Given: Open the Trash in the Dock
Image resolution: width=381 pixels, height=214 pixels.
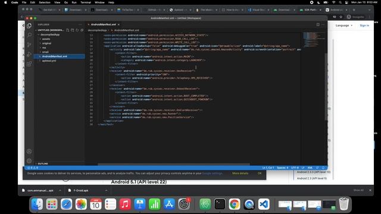Looking at the screenshot, I should point(344,204).
